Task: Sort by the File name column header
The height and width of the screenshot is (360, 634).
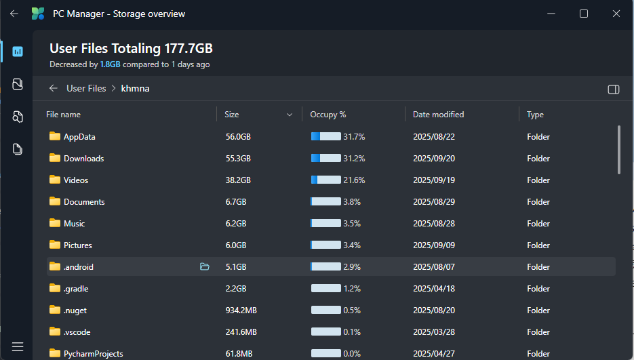Action: [64, 115]
